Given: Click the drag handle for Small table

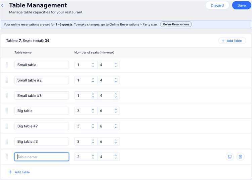Looking at the screenshot, I should pyautogui.click(x=7, y=65).
